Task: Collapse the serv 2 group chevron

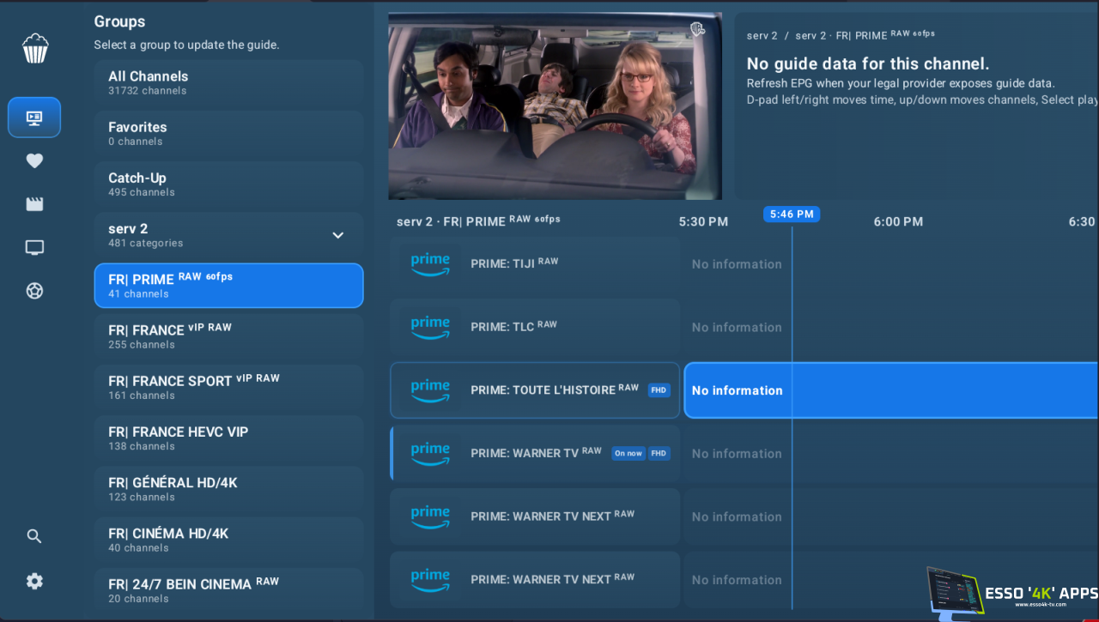Action: pyautogui.click(x=338, y=235)
